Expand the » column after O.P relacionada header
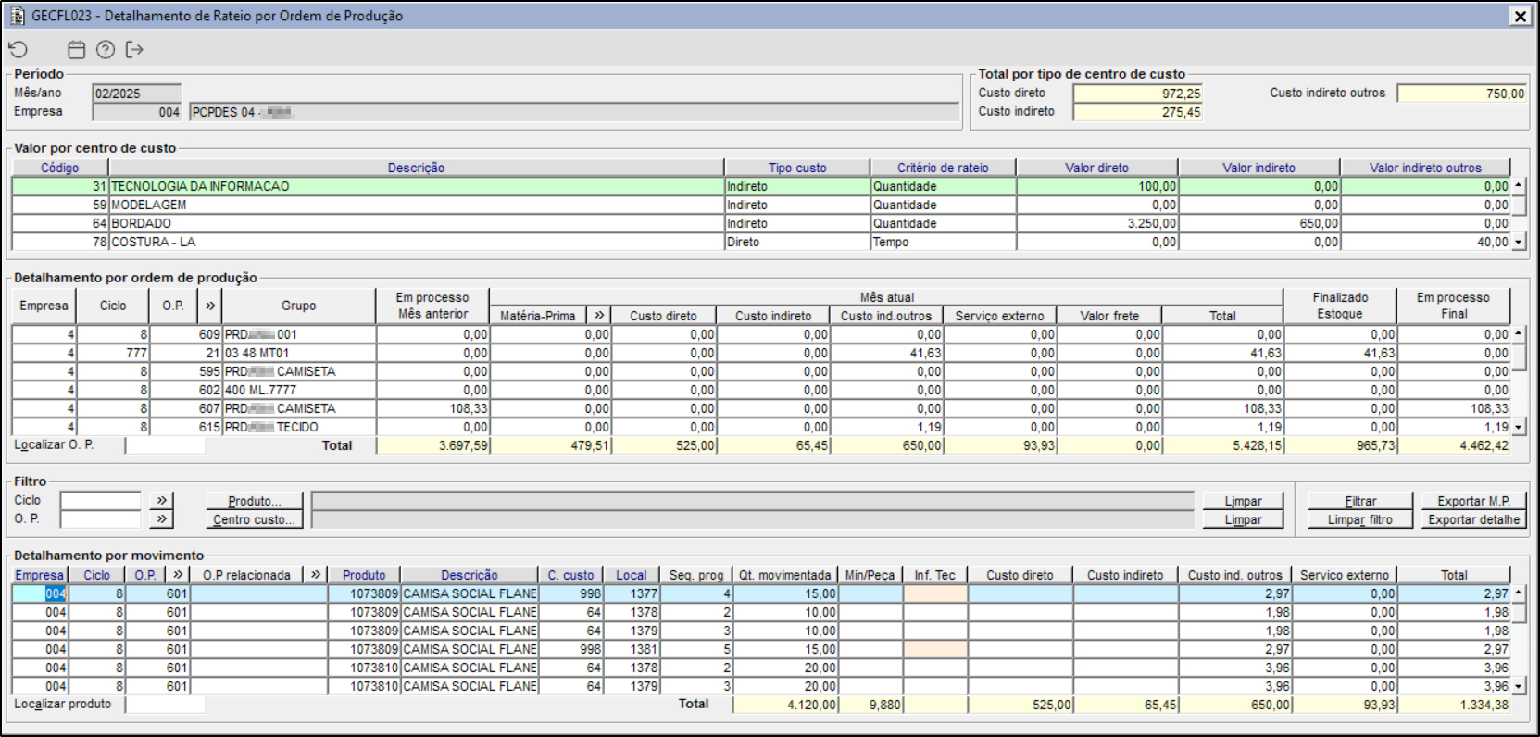 tap(316, 575)
